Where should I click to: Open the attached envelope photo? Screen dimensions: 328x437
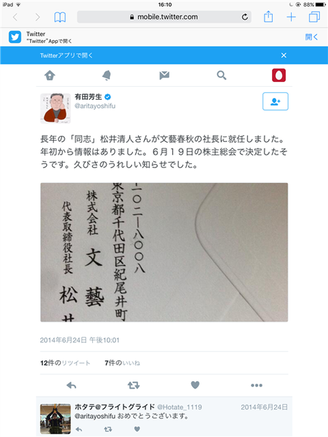(x=164, y=252)
